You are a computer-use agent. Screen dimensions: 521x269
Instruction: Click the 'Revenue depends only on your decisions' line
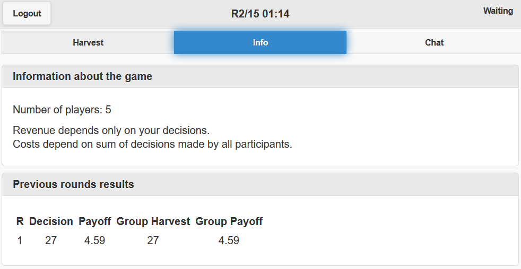coord(111,130)
